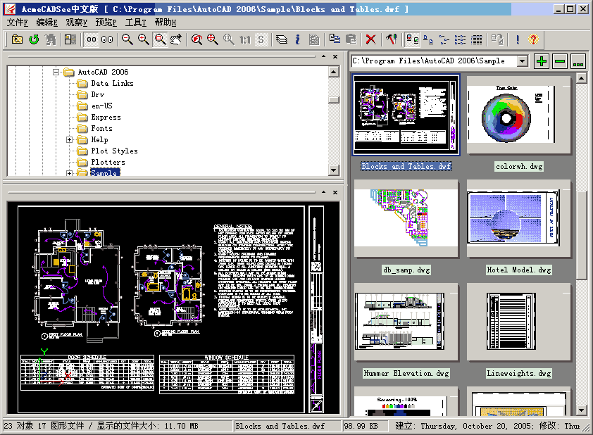Screen dimensions: 593x435
Task: Toggle the zoom window tool
Action: pyautogui.click(x=160, y=39)
